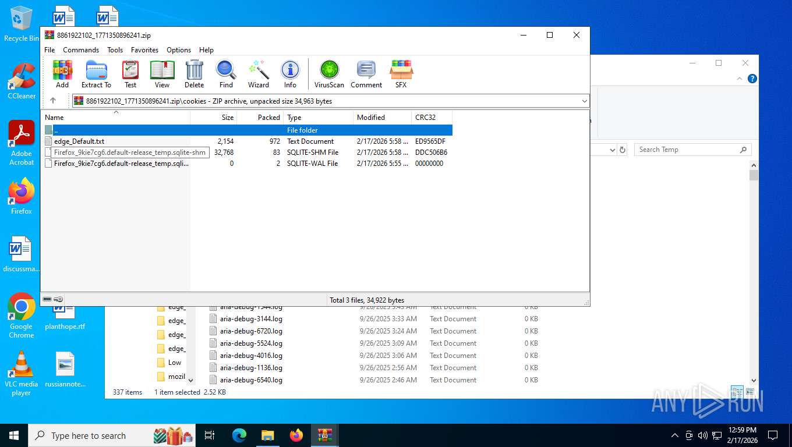Open Explorer address history dropdown
792x447 pixels.
click(x=612, y=150)
